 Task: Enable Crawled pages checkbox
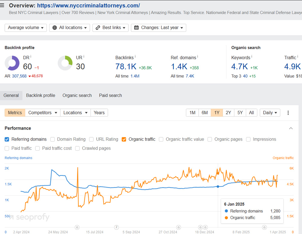[x=77, y=148]
